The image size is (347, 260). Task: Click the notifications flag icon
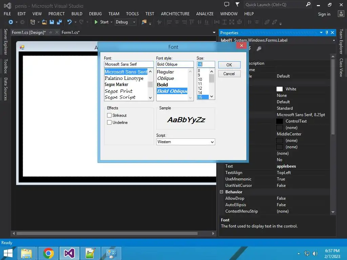coord(237,4)
